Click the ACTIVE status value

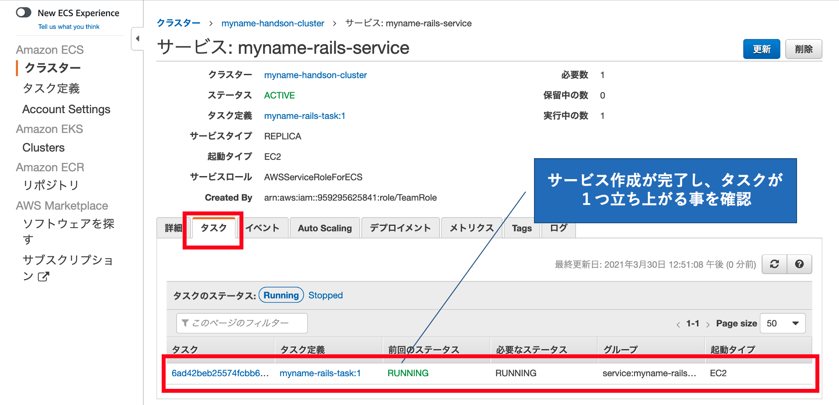coord(279,95)
